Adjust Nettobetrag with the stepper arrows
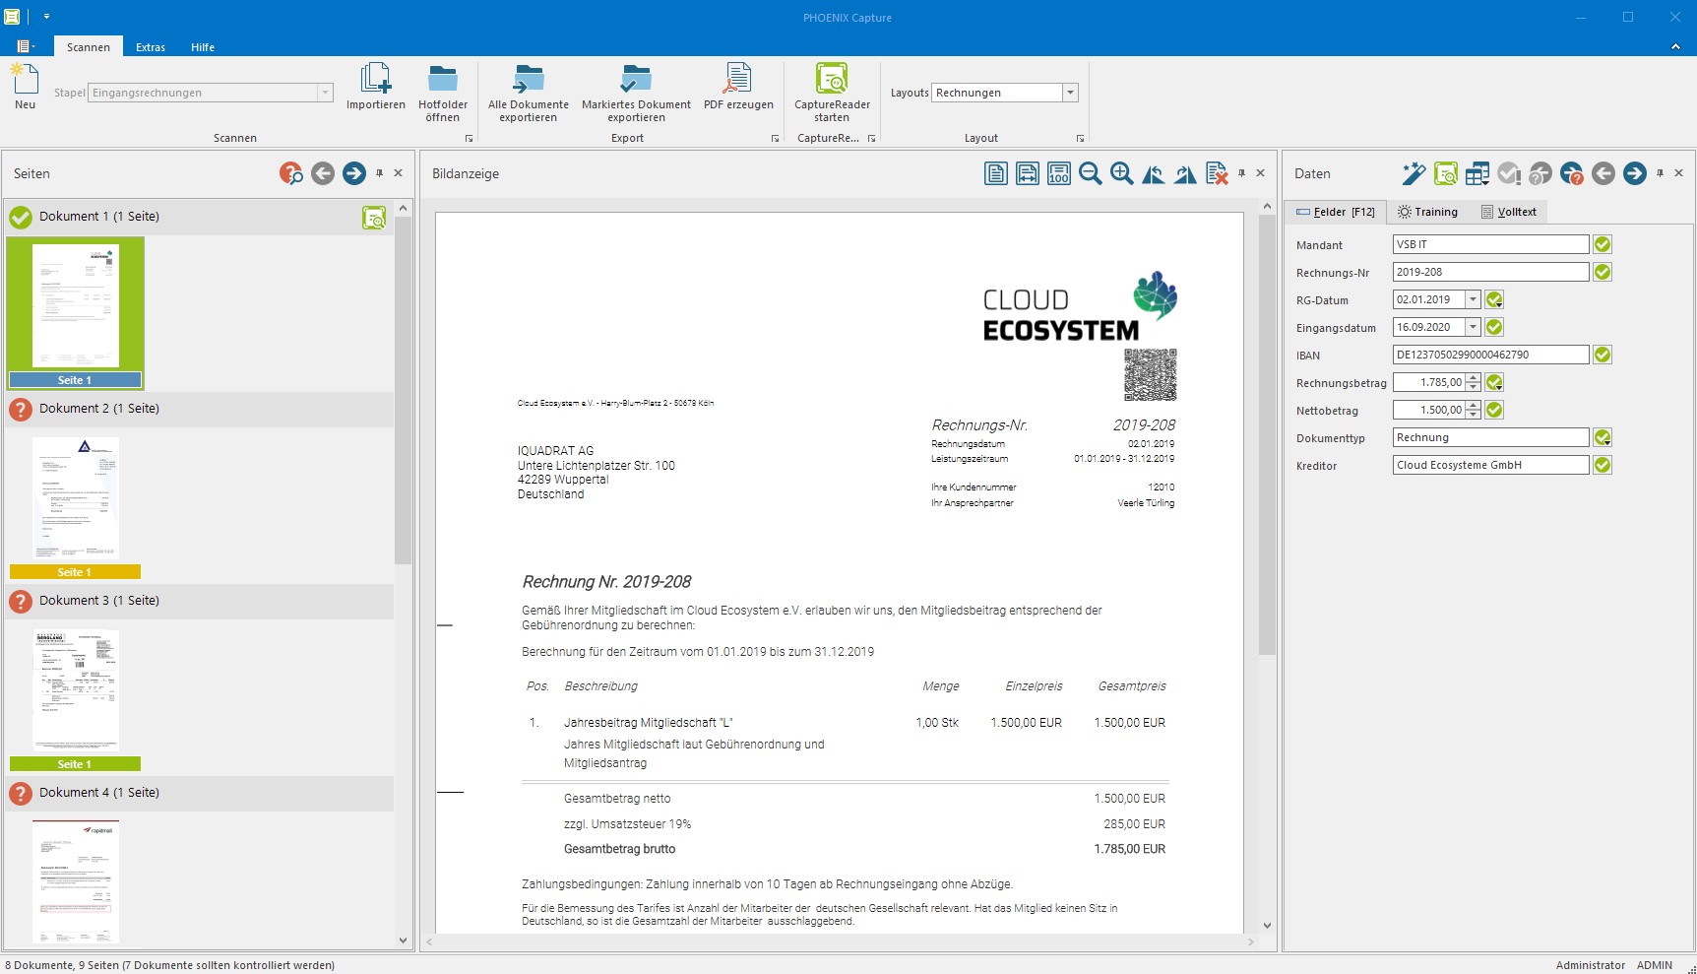This screenshot has width=1697, height=974. [1473, 410]
